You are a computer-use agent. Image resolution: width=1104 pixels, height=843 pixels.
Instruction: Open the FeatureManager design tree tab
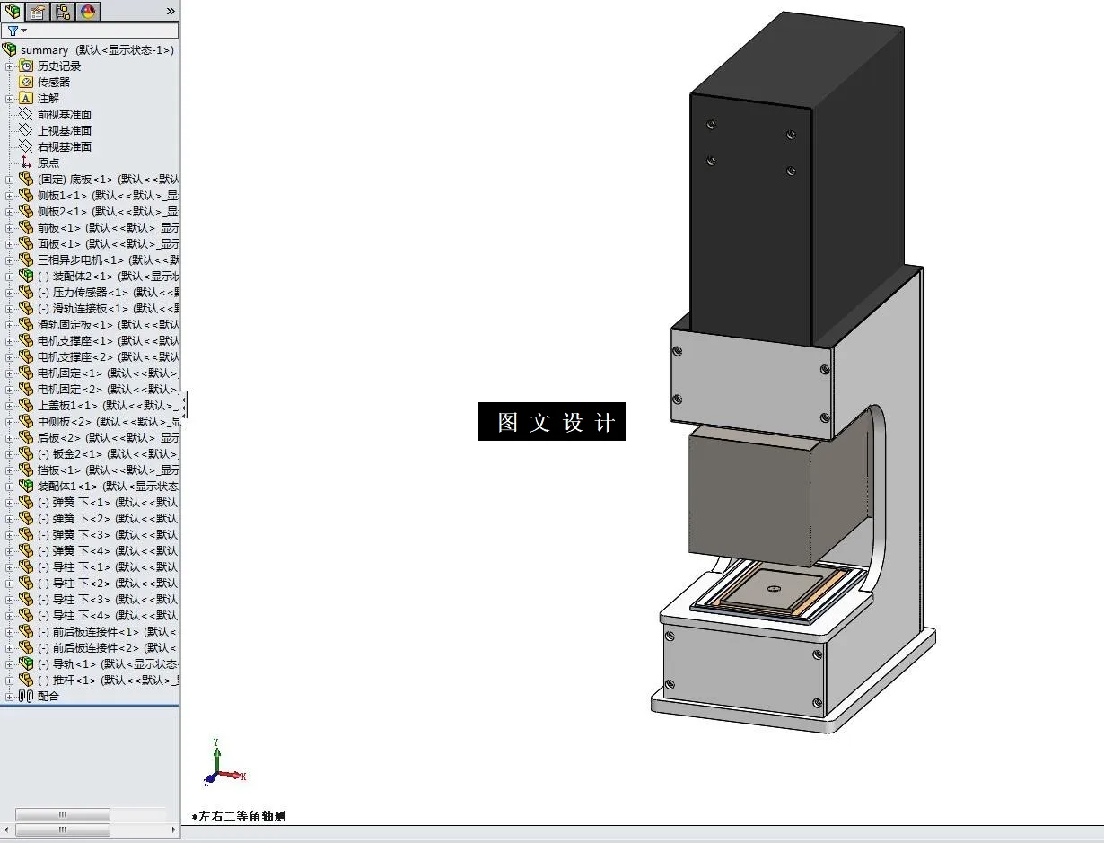pyautogui.click(x=13, y=11)
